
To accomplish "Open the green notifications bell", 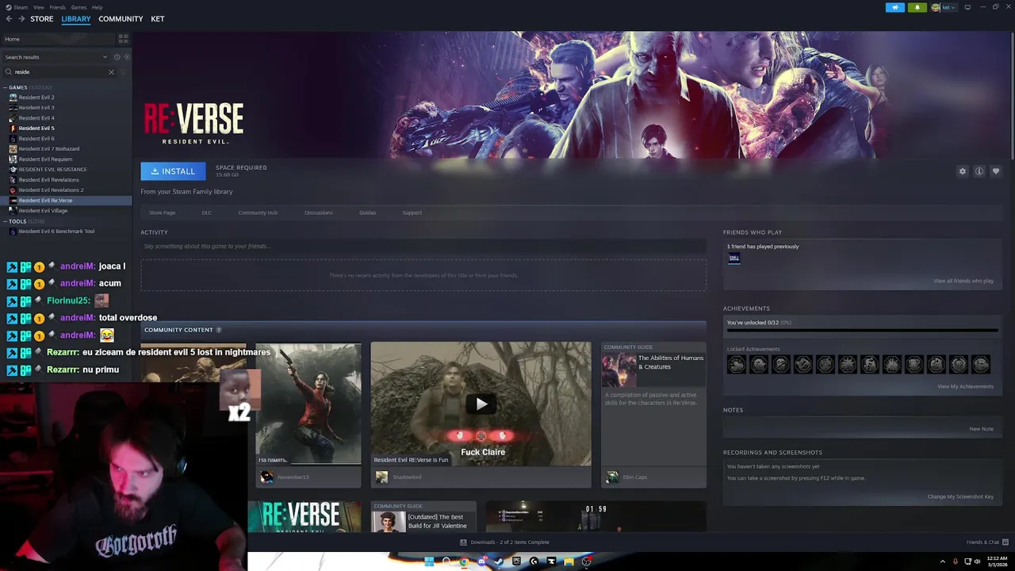I will pos(917,7).
